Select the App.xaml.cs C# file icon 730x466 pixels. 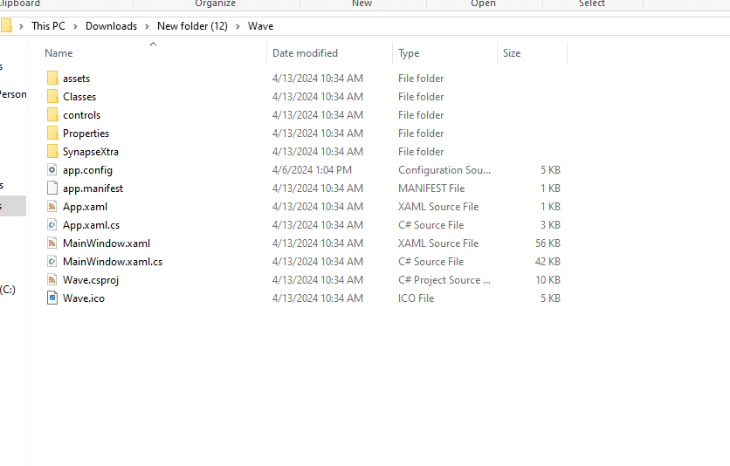(52, 224)
